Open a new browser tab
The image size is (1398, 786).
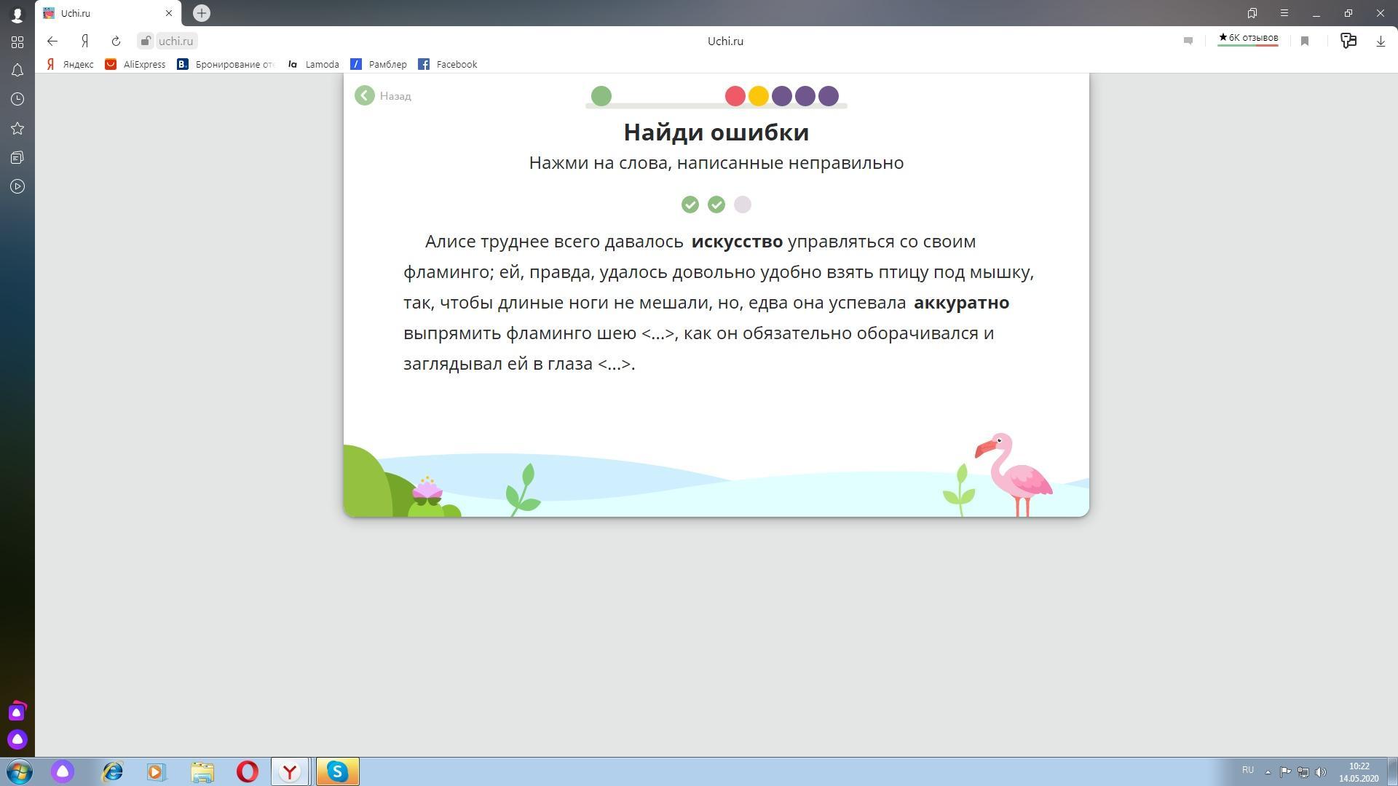202,13
